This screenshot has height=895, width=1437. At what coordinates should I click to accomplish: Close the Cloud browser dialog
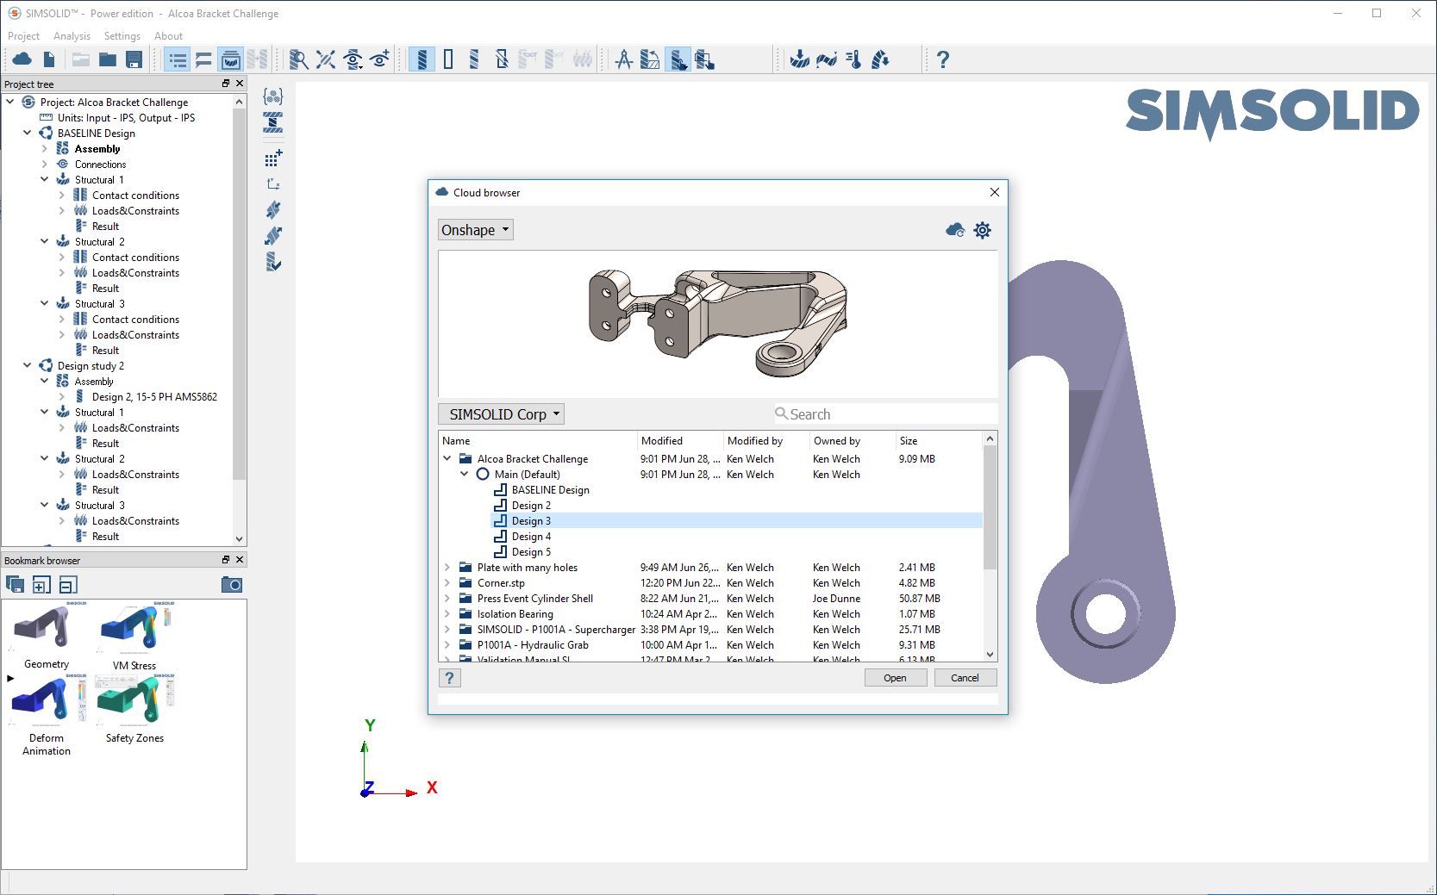[x=995, y=192]
